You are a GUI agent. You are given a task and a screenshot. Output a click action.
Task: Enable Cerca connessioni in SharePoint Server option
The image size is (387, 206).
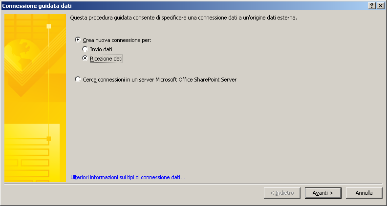click(78, 79)
